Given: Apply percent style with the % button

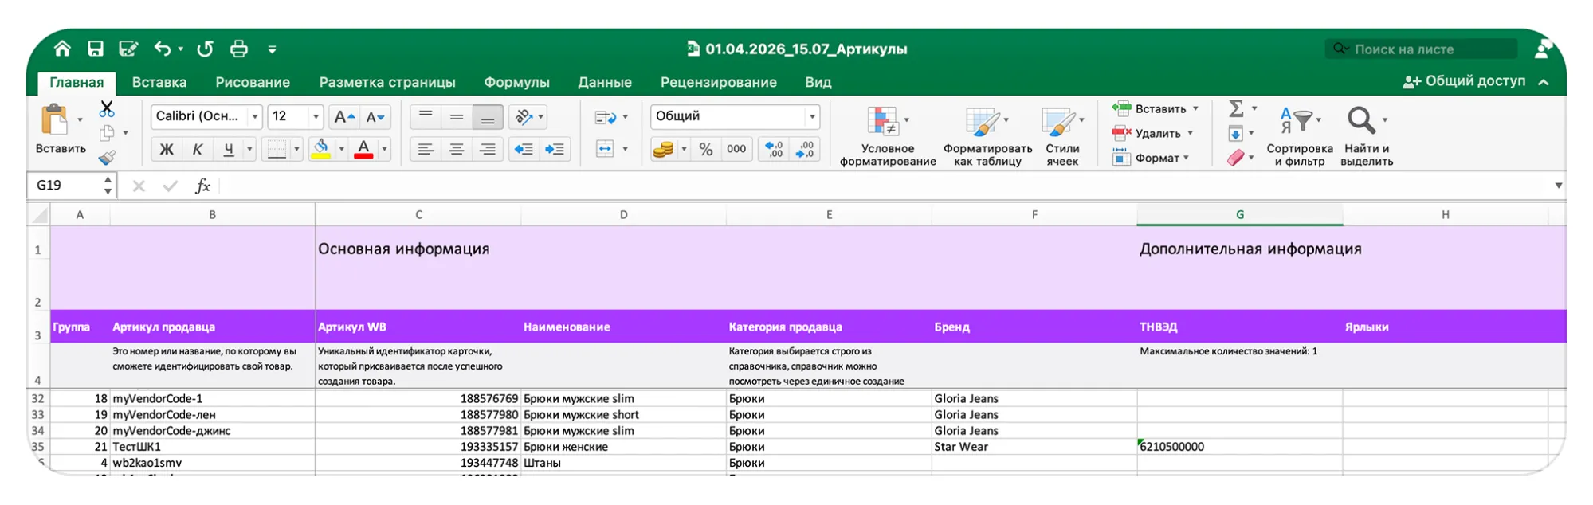Looking at the screenshot, I should point(706,149).
